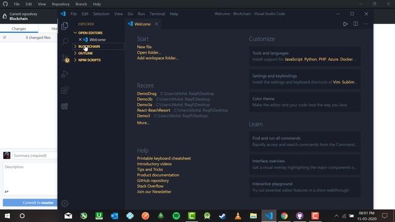
Task: Click Find and run all commands card
Action: [305, 141]
